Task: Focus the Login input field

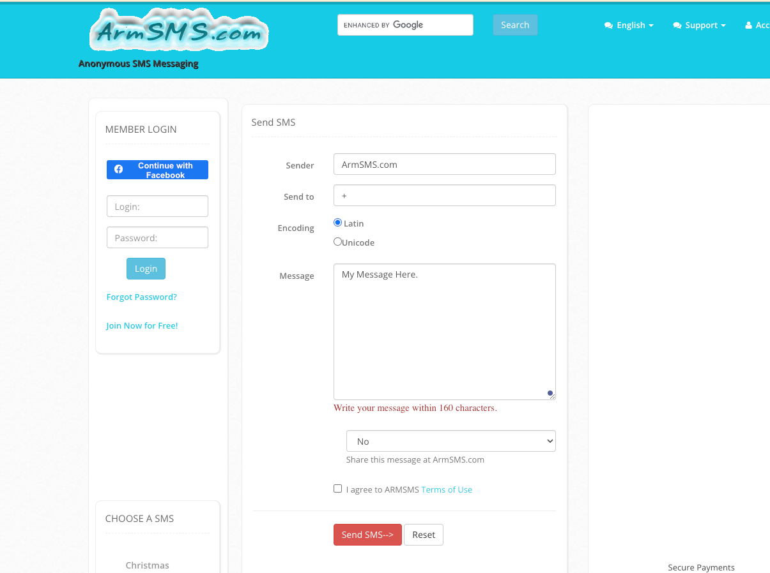Action: point(157,206)
